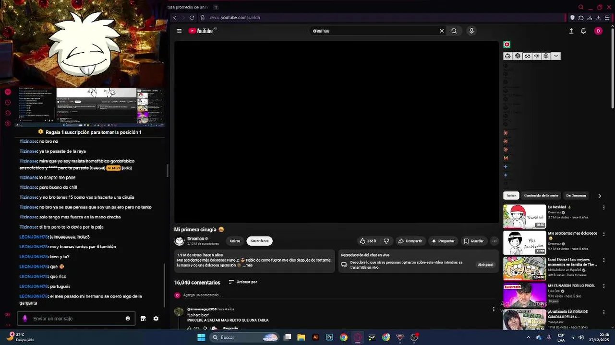
Task: Click the search magnifier button
Action: (x=454, y=31)
